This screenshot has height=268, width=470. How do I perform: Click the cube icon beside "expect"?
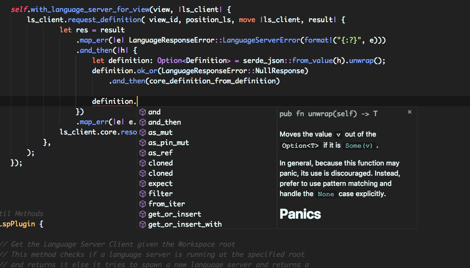point(142,183)
